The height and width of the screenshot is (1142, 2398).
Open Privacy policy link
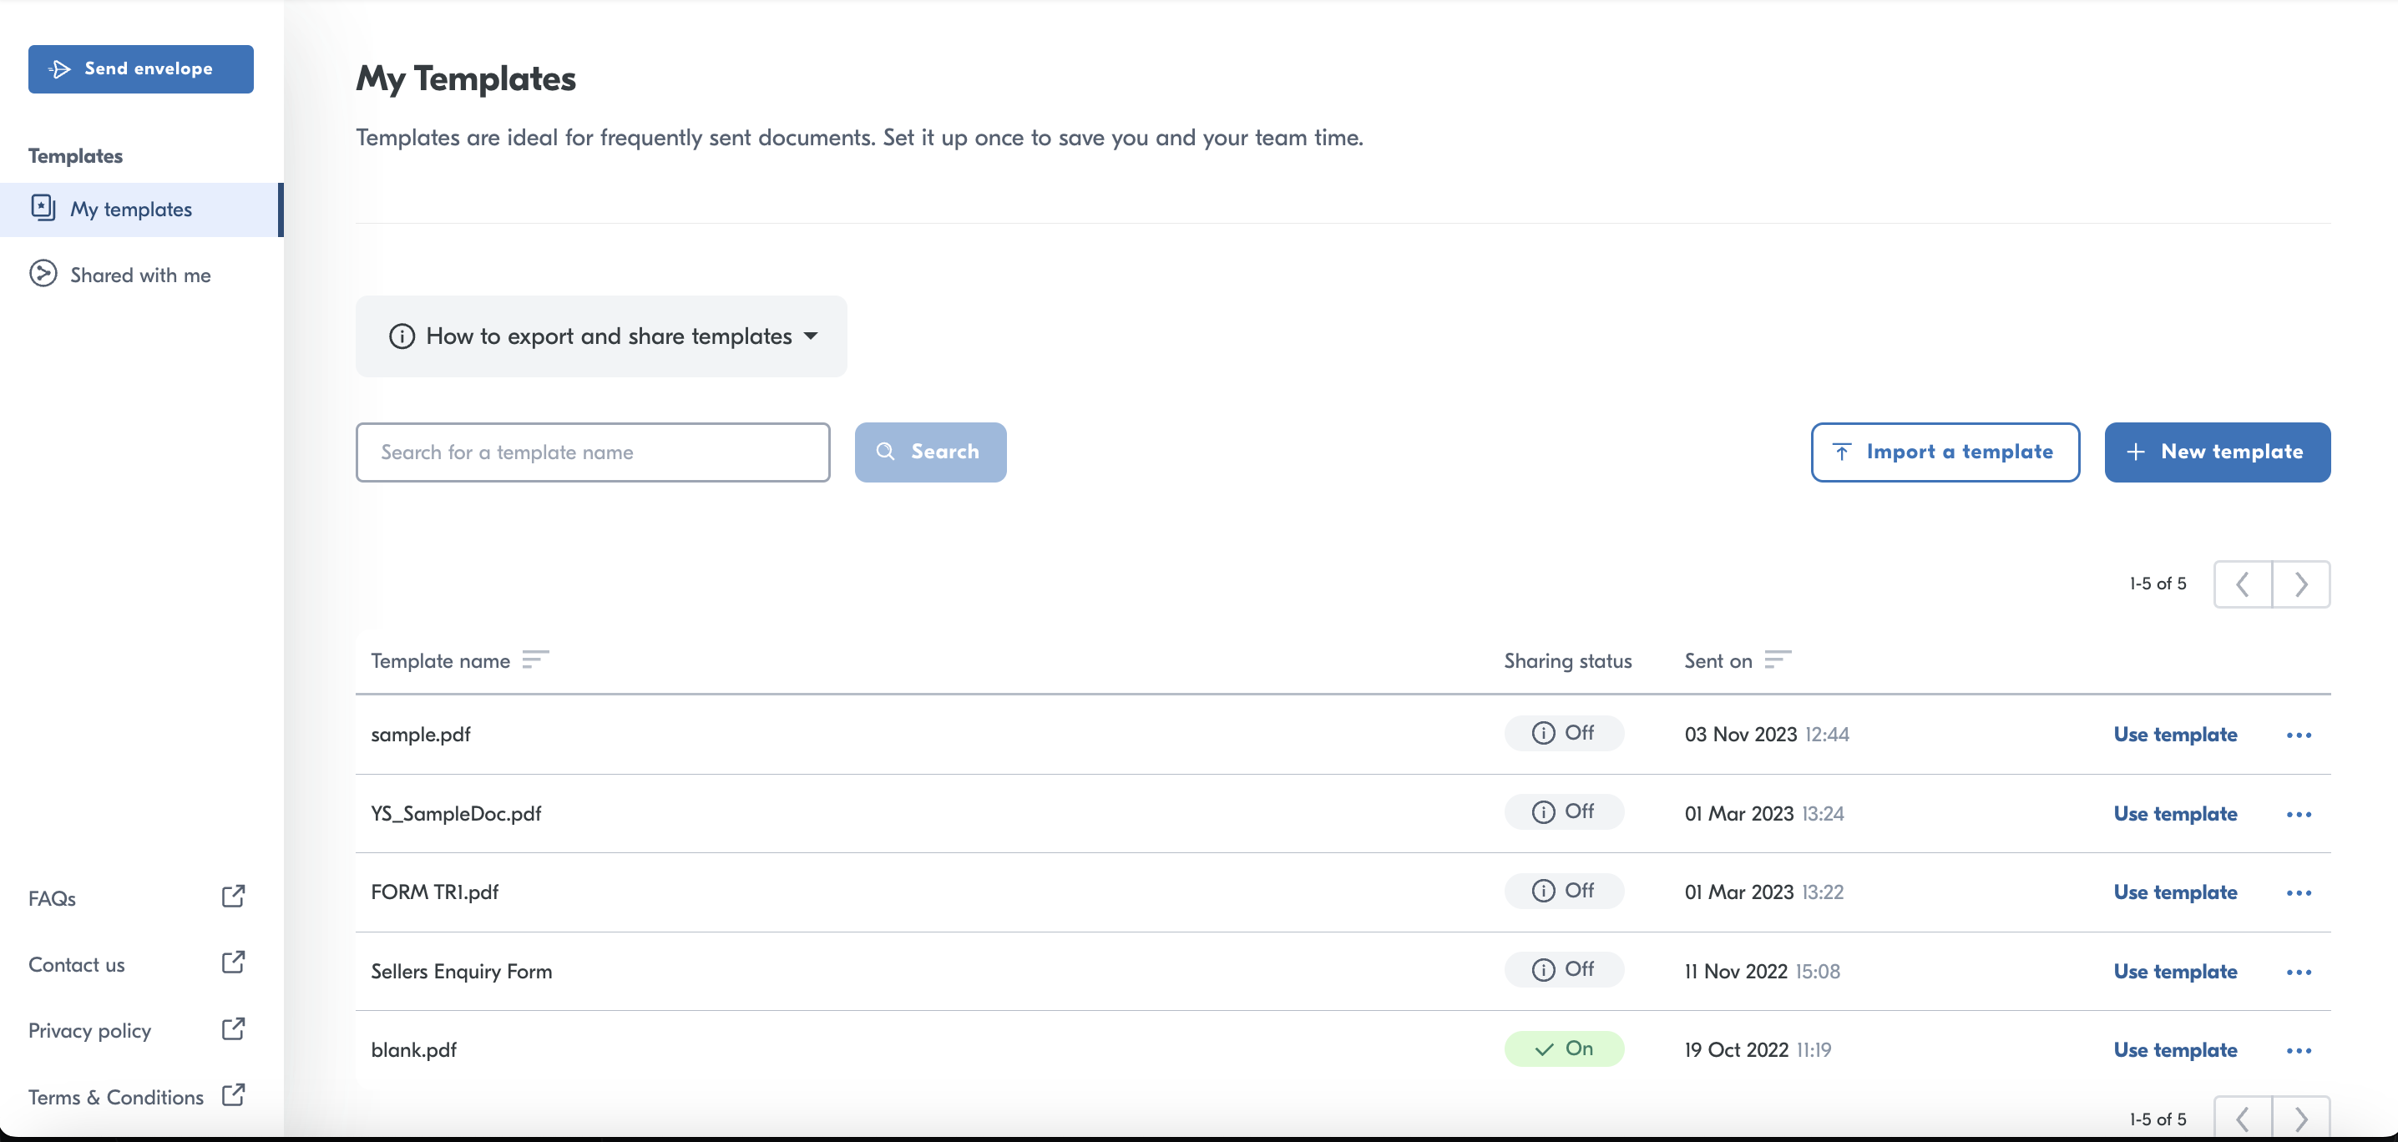point(89,1030)
